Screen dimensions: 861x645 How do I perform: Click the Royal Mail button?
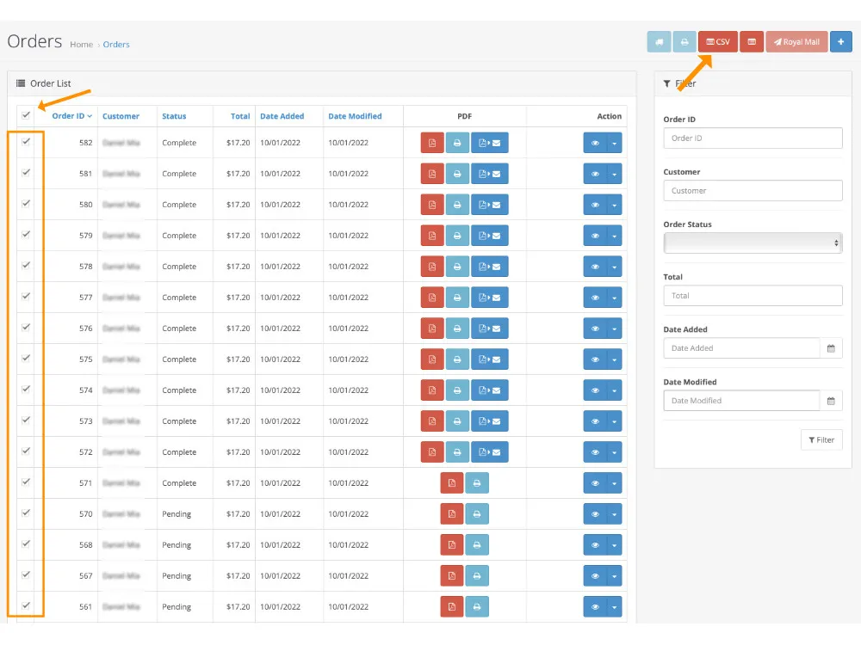(x=796, y=41)
